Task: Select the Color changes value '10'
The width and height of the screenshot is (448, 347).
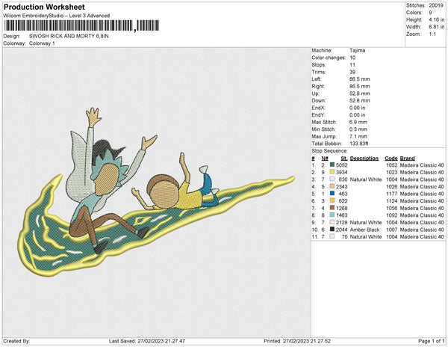Action: tap(352, 58)
